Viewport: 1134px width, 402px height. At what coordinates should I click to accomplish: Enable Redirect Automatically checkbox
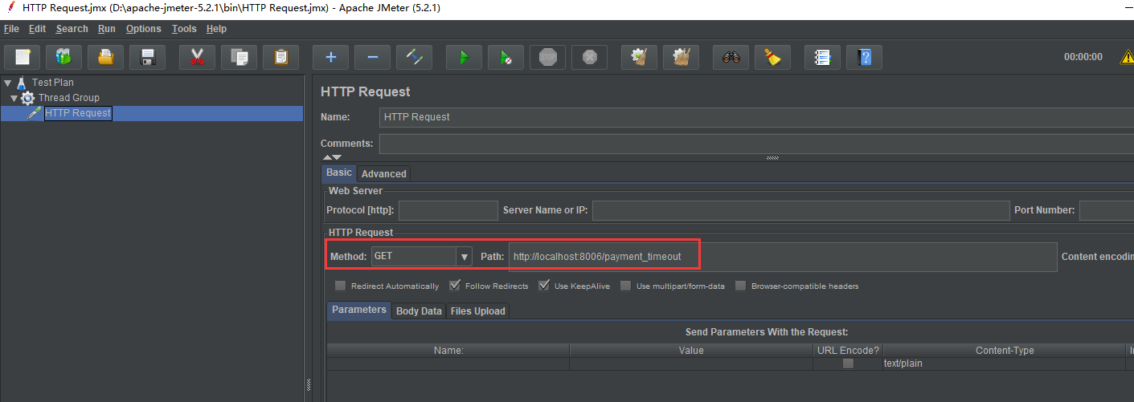pos(340,286)
